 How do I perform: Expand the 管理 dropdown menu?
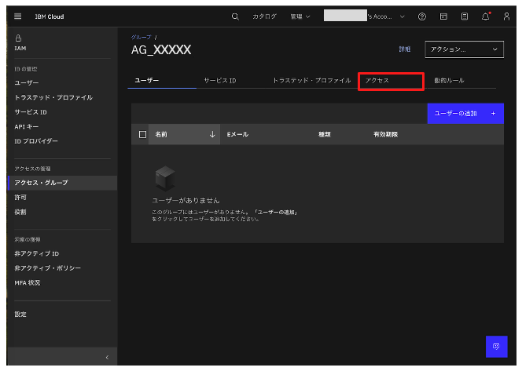[300, 16]
